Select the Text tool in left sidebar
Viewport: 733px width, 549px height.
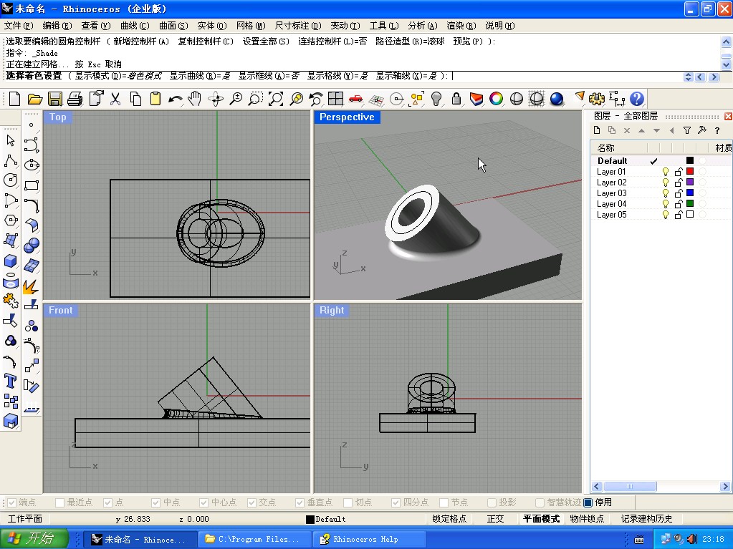point(11,380)
